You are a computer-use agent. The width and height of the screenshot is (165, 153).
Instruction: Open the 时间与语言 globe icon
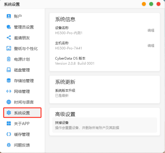[x=9, y=102]
